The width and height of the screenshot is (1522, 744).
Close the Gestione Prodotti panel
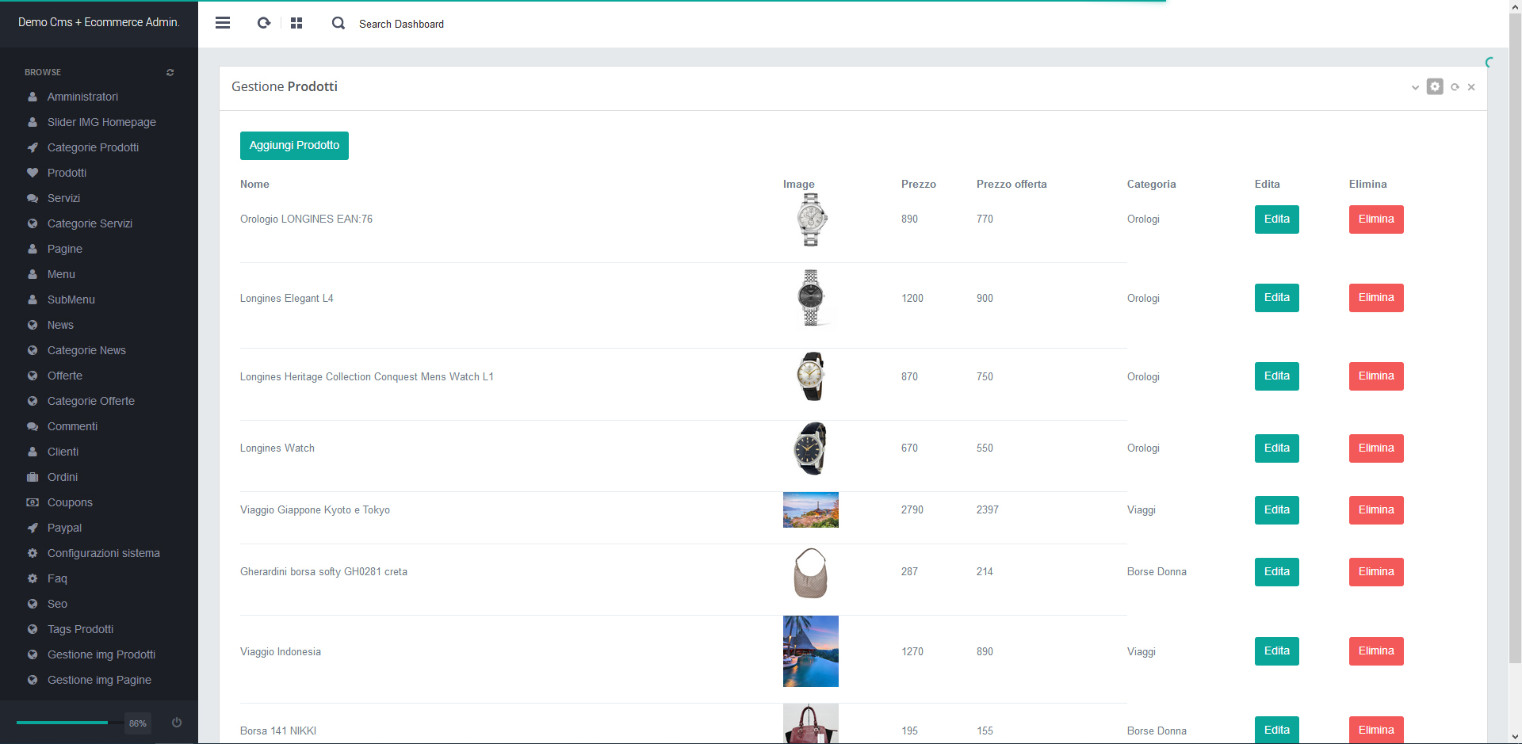[1471, 87]
